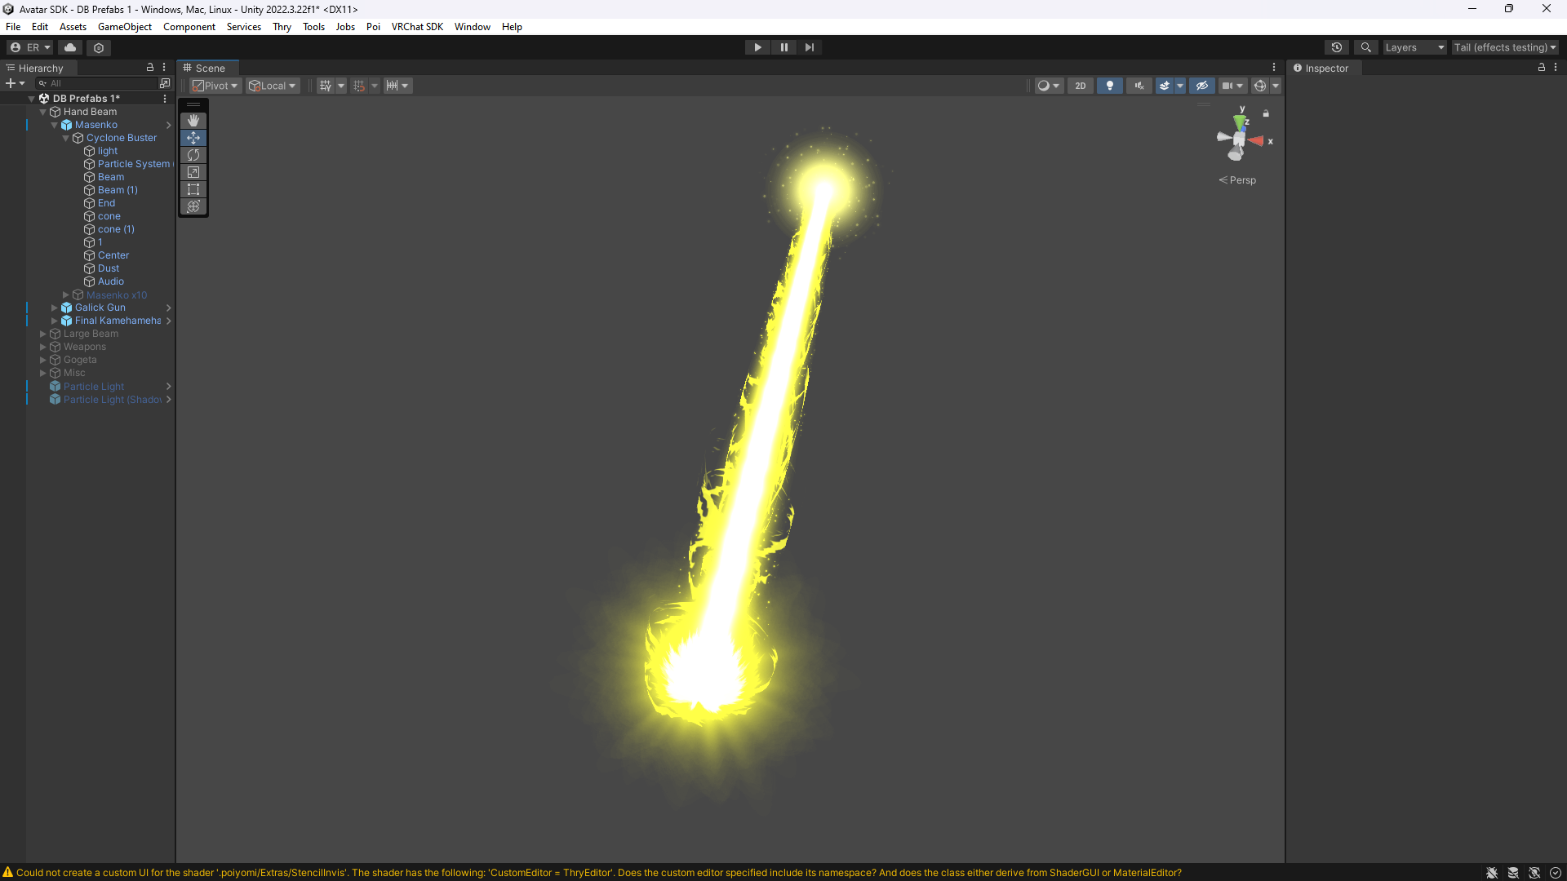
Task: Switch to the Inspector tab
Action: pos(1321,69)
